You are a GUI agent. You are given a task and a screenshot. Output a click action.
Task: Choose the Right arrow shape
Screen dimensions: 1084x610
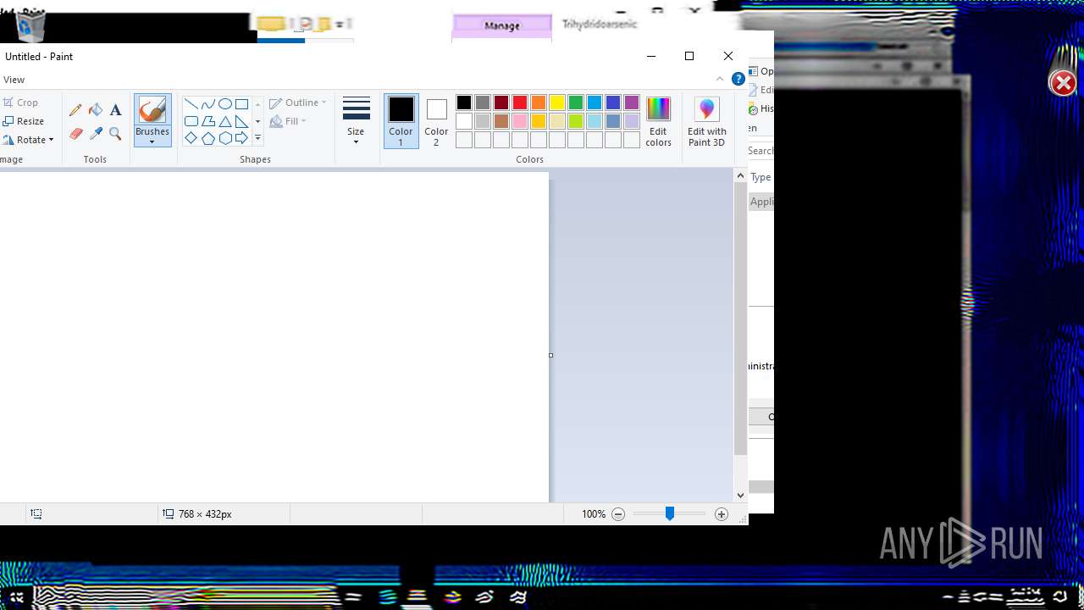(242, 138)
